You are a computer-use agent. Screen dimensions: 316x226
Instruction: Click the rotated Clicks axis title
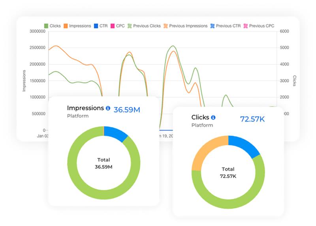point(294,81)
